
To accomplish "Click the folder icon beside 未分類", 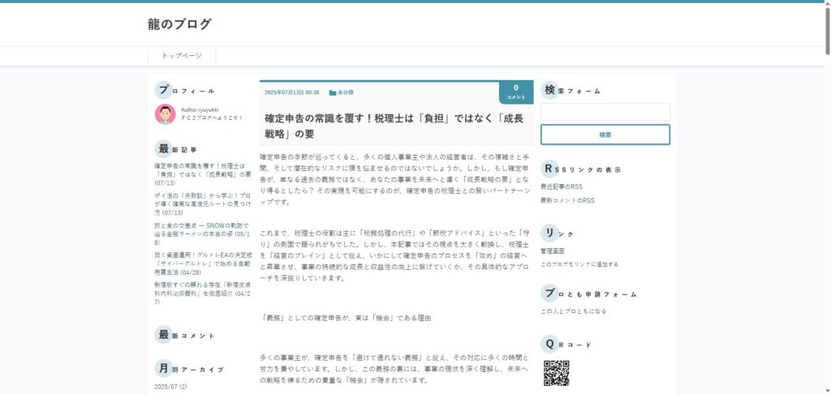I will click(x=333, y=92).
